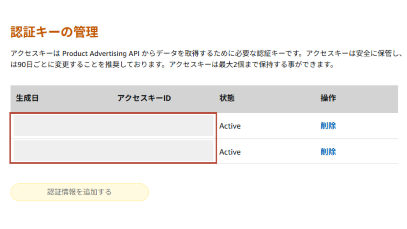The image size is (407, 229).
Task: Click the 状態 column header
Action: point(227,98)
